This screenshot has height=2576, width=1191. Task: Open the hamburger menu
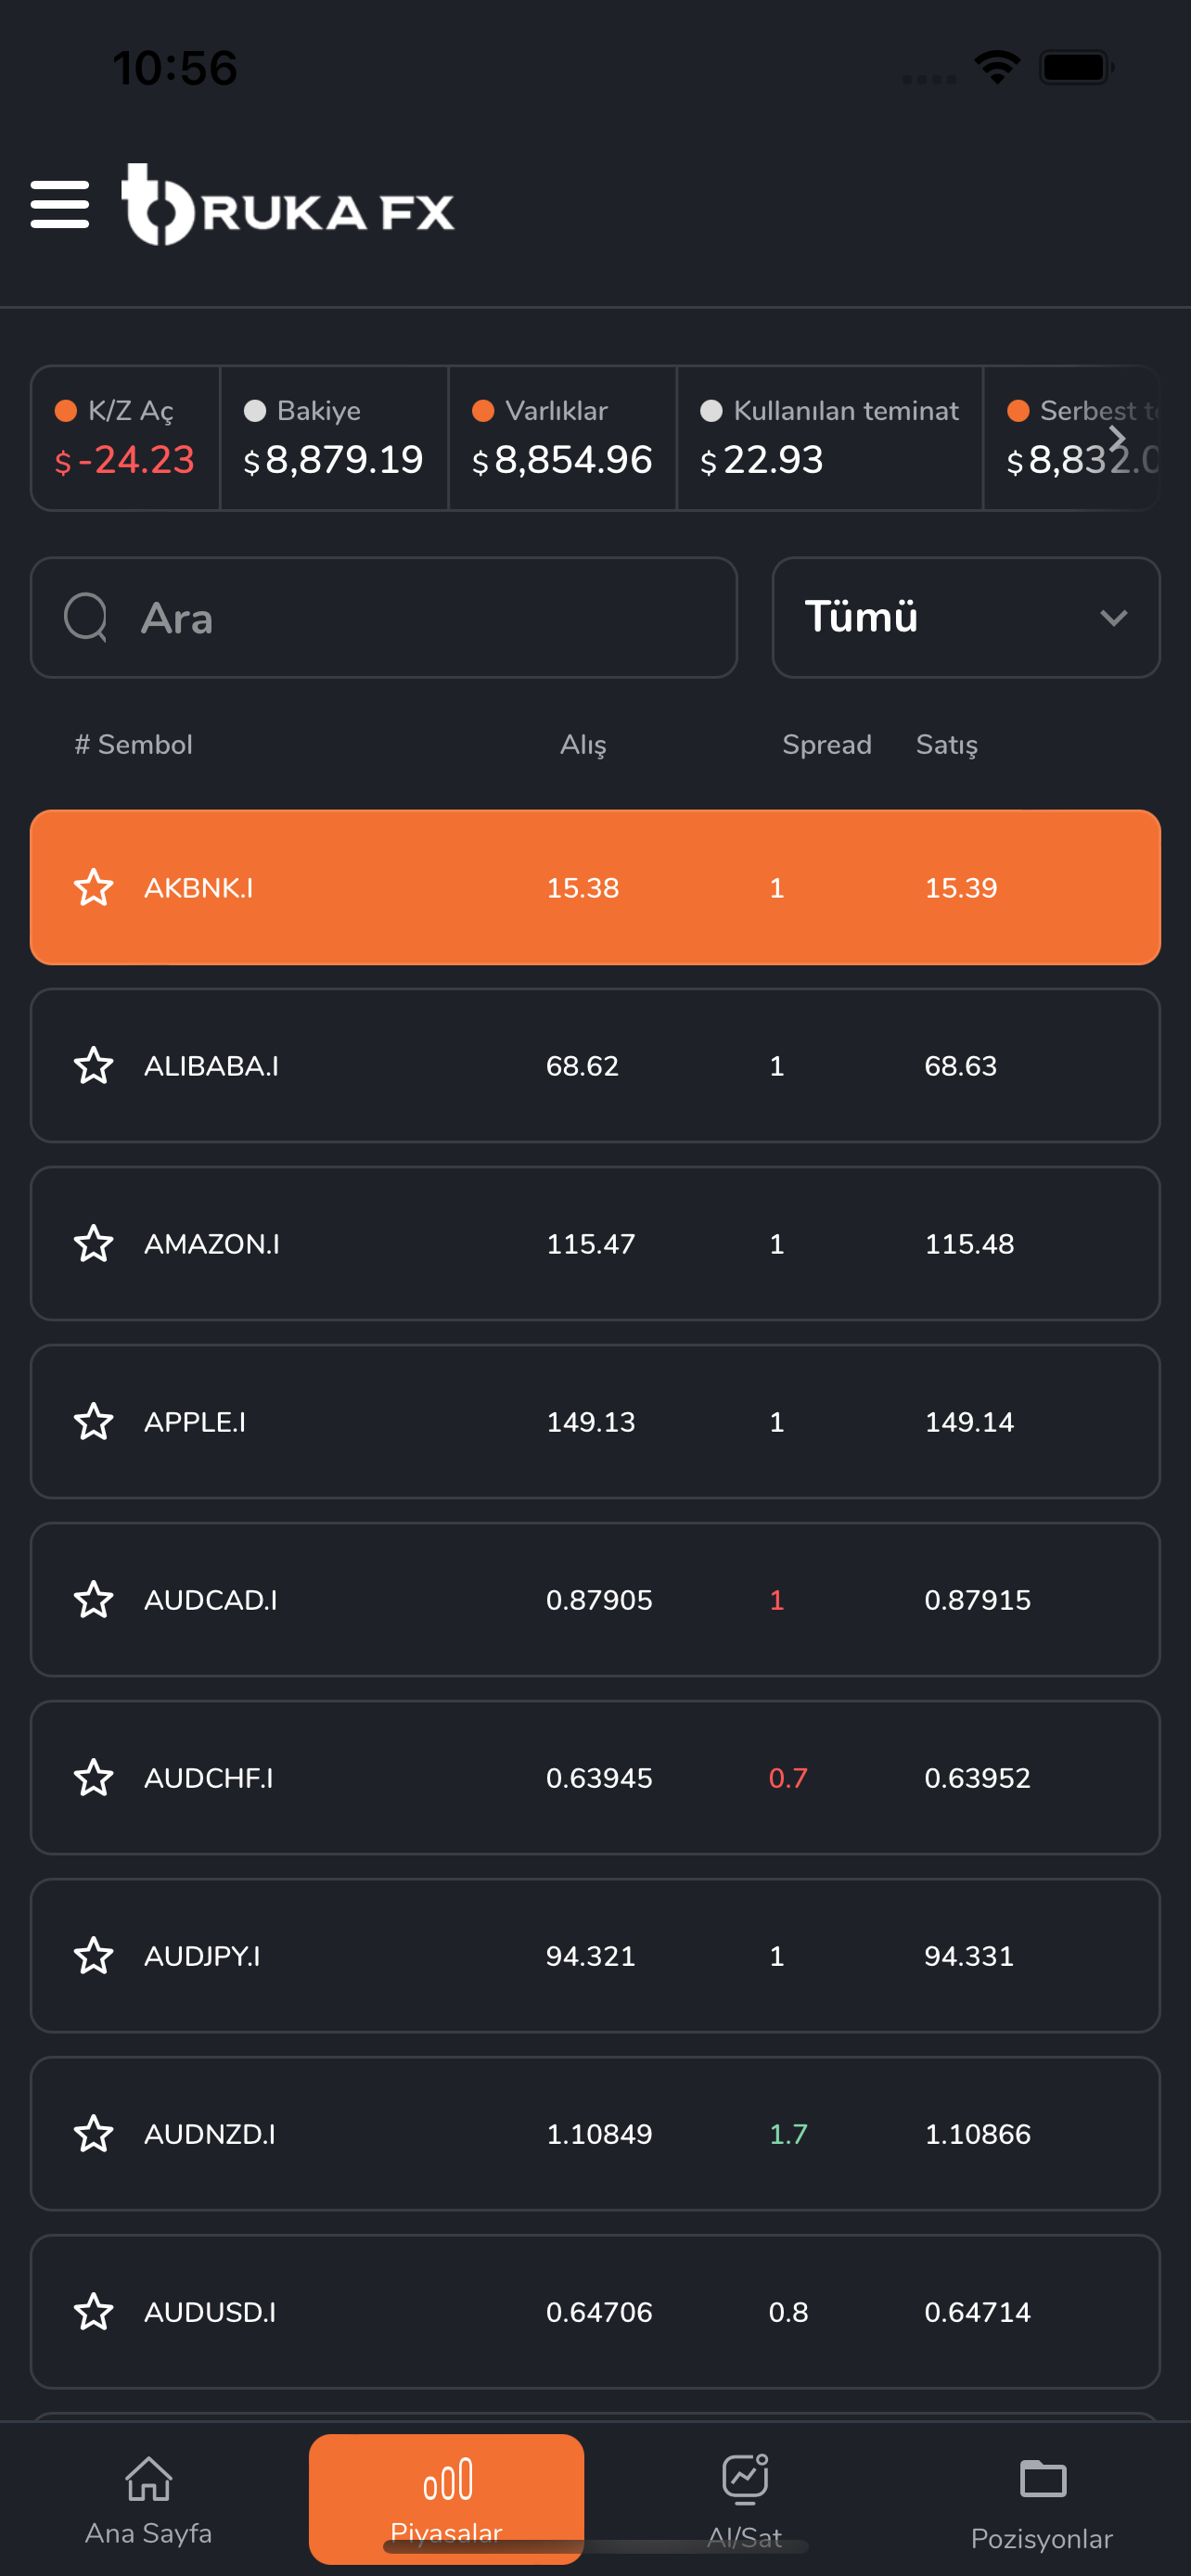point(60,204)
